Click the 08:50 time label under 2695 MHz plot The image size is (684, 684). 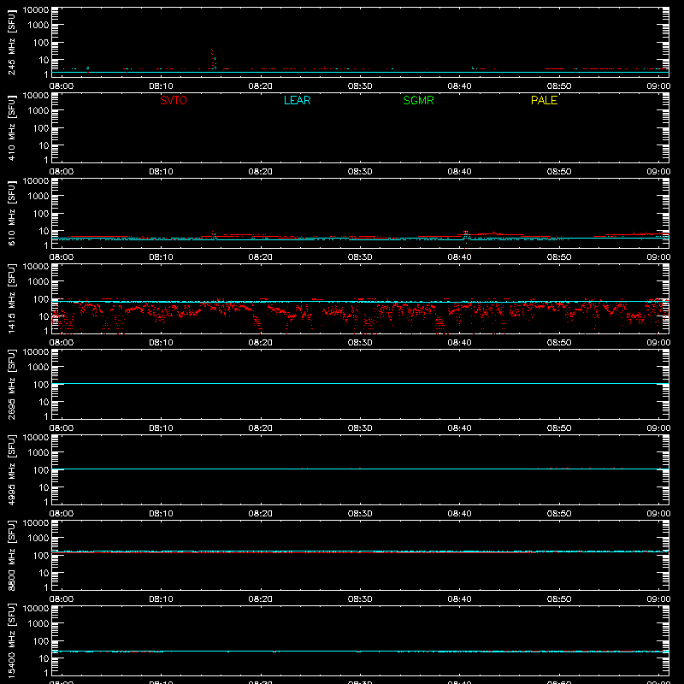(559, 428)
